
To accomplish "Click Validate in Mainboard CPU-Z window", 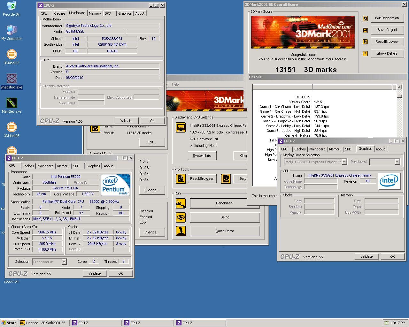I will (x=126, y=121).
